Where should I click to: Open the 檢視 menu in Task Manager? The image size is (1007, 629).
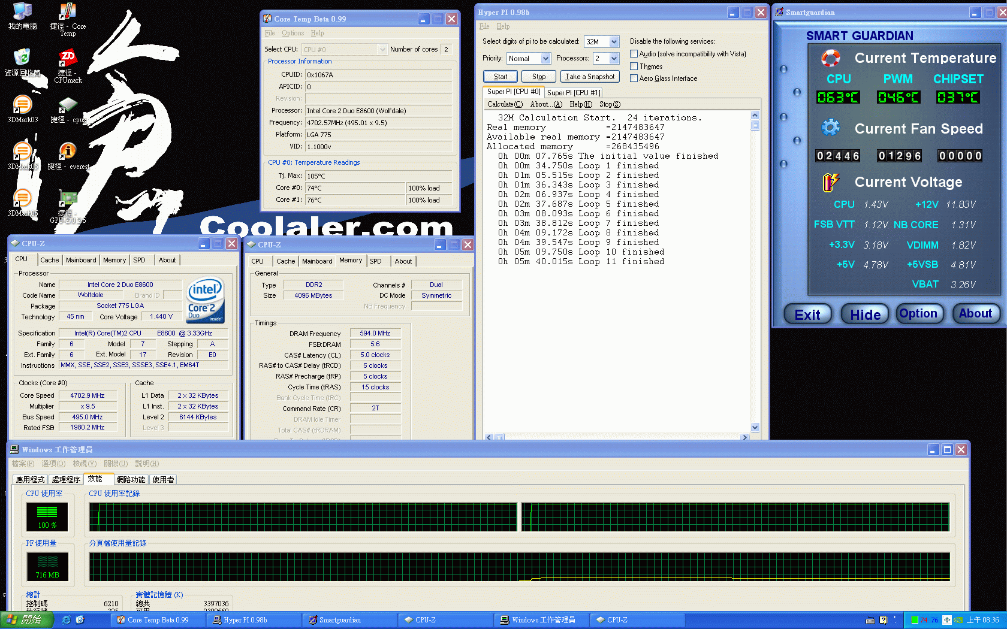(85, 464)
